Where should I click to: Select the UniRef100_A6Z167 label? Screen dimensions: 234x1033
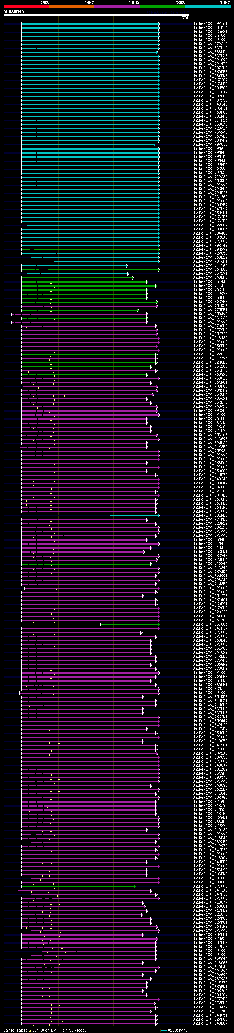tap(210, 80)
